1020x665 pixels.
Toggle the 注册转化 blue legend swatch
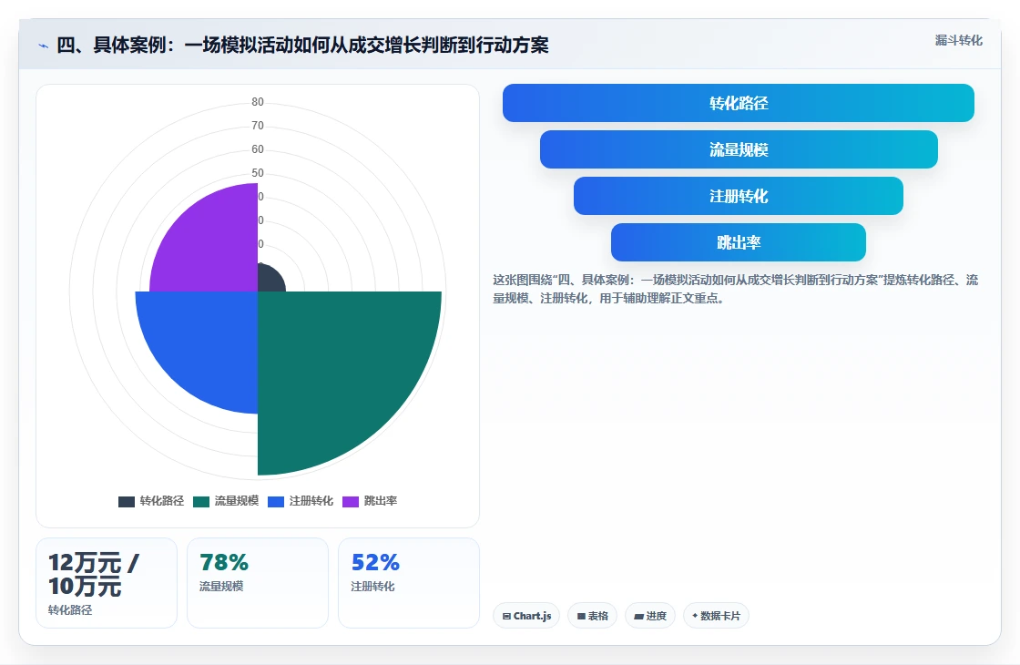click(276, 502)
